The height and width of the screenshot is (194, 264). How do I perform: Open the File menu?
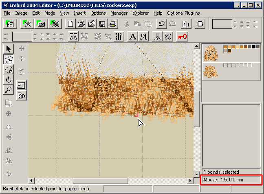[7, 13]
